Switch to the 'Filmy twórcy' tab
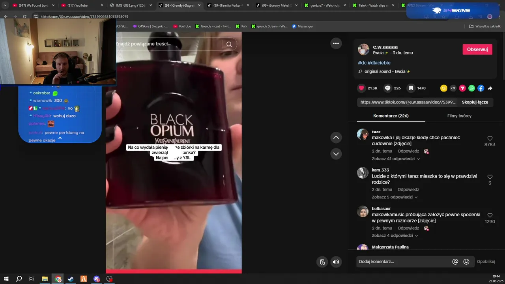The width and height of the screenshot is (505, 284). 459,116
